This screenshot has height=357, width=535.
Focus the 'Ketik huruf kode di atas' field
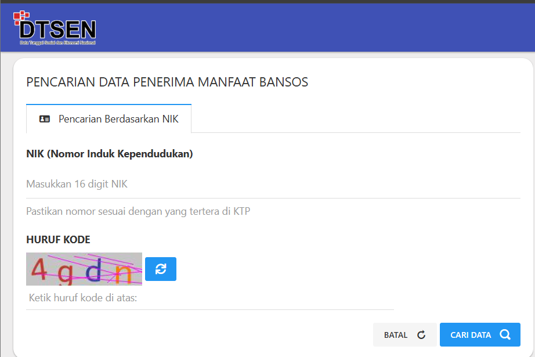210,298
